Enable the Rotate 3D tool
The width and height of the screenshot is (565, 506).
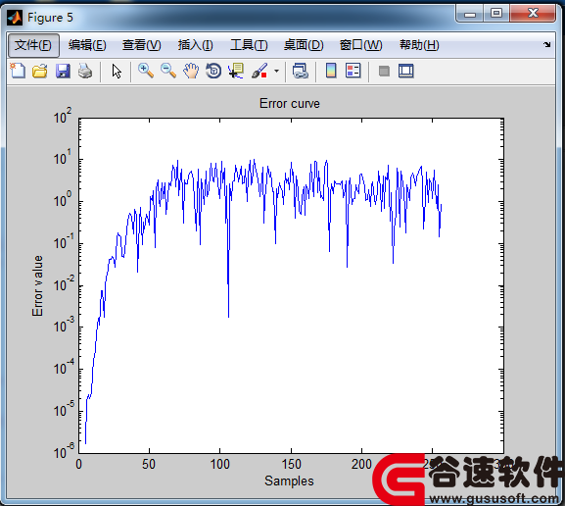click(213, 71)
